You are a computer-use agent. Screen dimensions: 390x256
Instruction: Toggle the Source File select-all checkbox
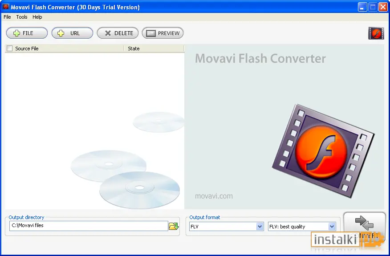pyautogui.click(x=9, y=49)
